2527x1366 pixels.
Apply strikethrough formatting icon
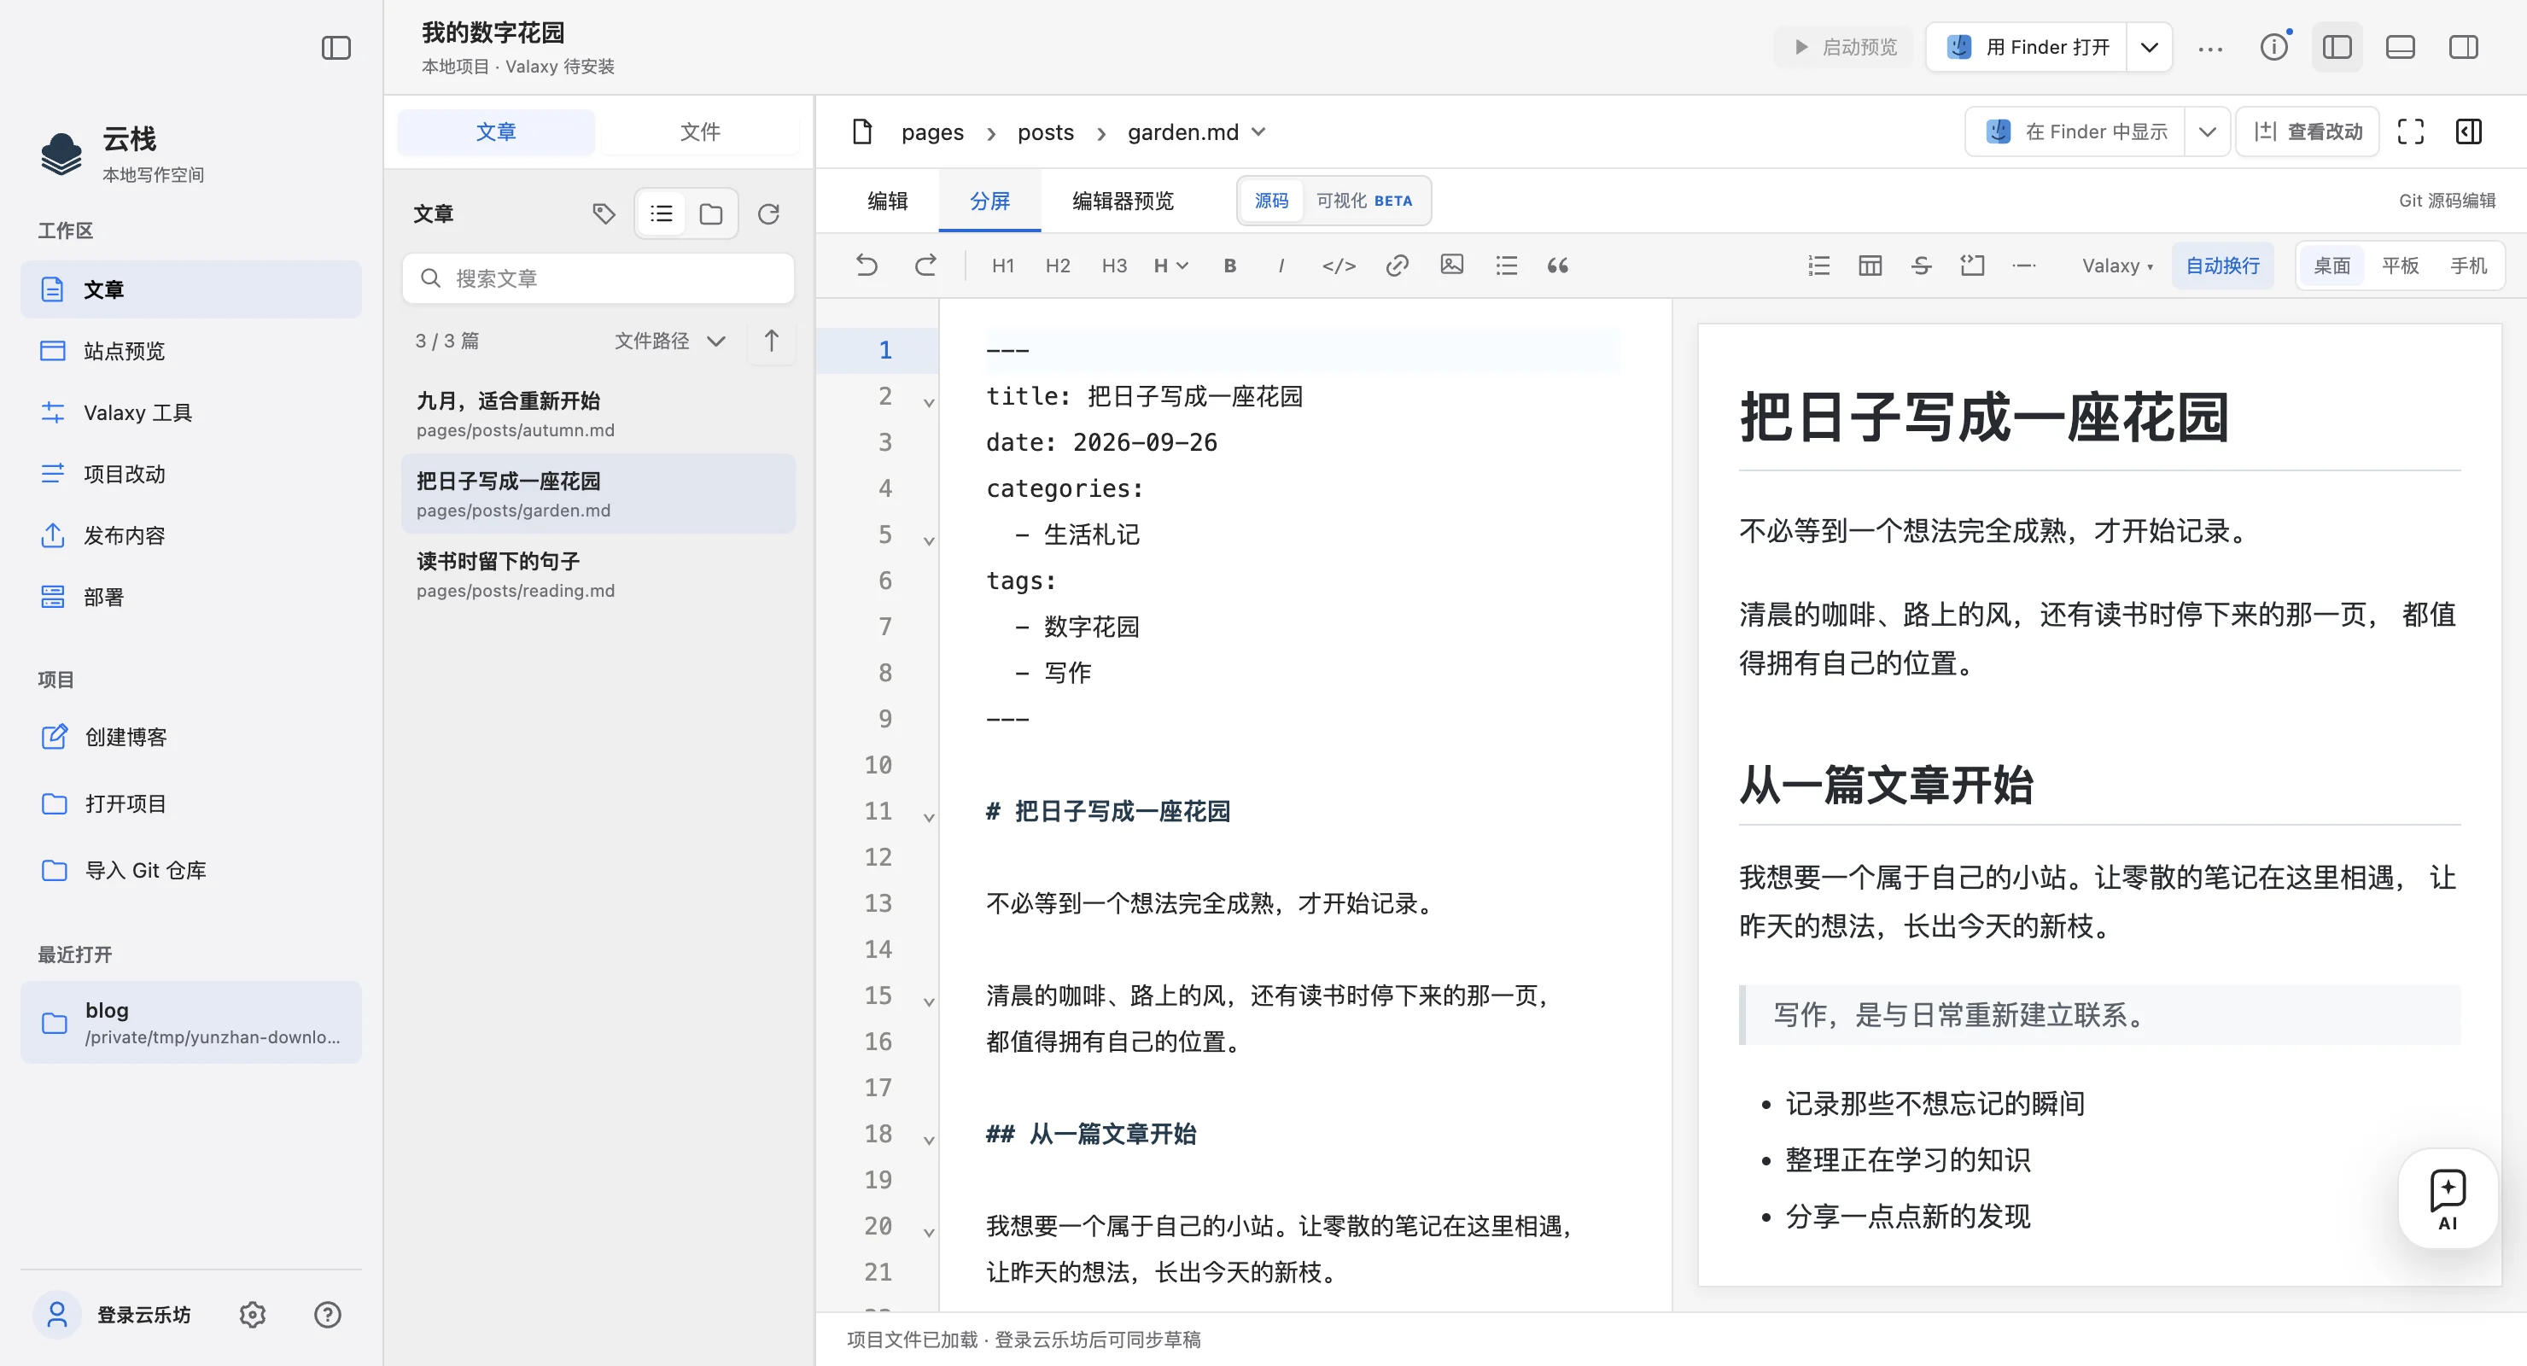tap(1922, 265)
